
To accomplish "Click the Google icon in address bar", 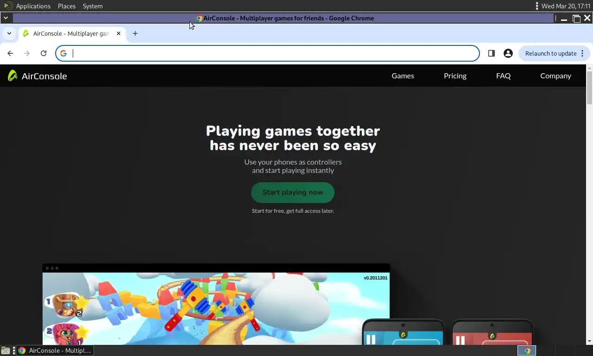I will (x=63, y=53).
